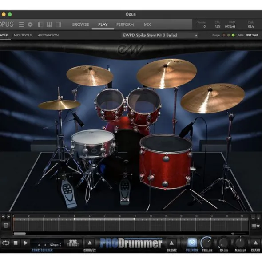The height and width of the screenshot is (263, 262).
Task: Click the MAKEUP knob
Action: [x=240, y=243]
